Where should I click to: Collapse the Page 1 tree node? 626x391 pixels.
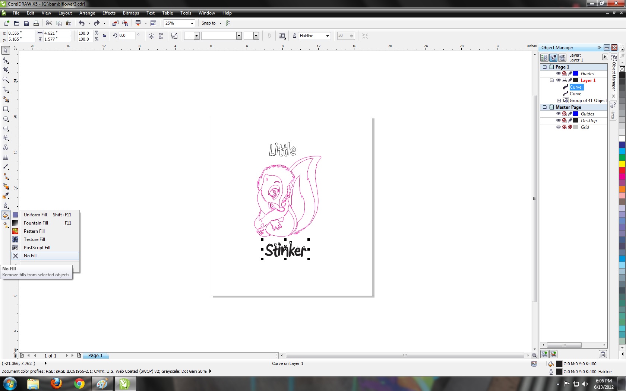click(545, 67)
